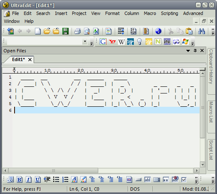The image size is (217, 194).
Task: Click the Yahoo search icon
Action: click(112, 42)
